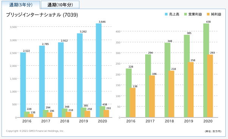Click the 2016 sales bar labeled 2,522
The image size is (228, 139).
tap(23, 85)
